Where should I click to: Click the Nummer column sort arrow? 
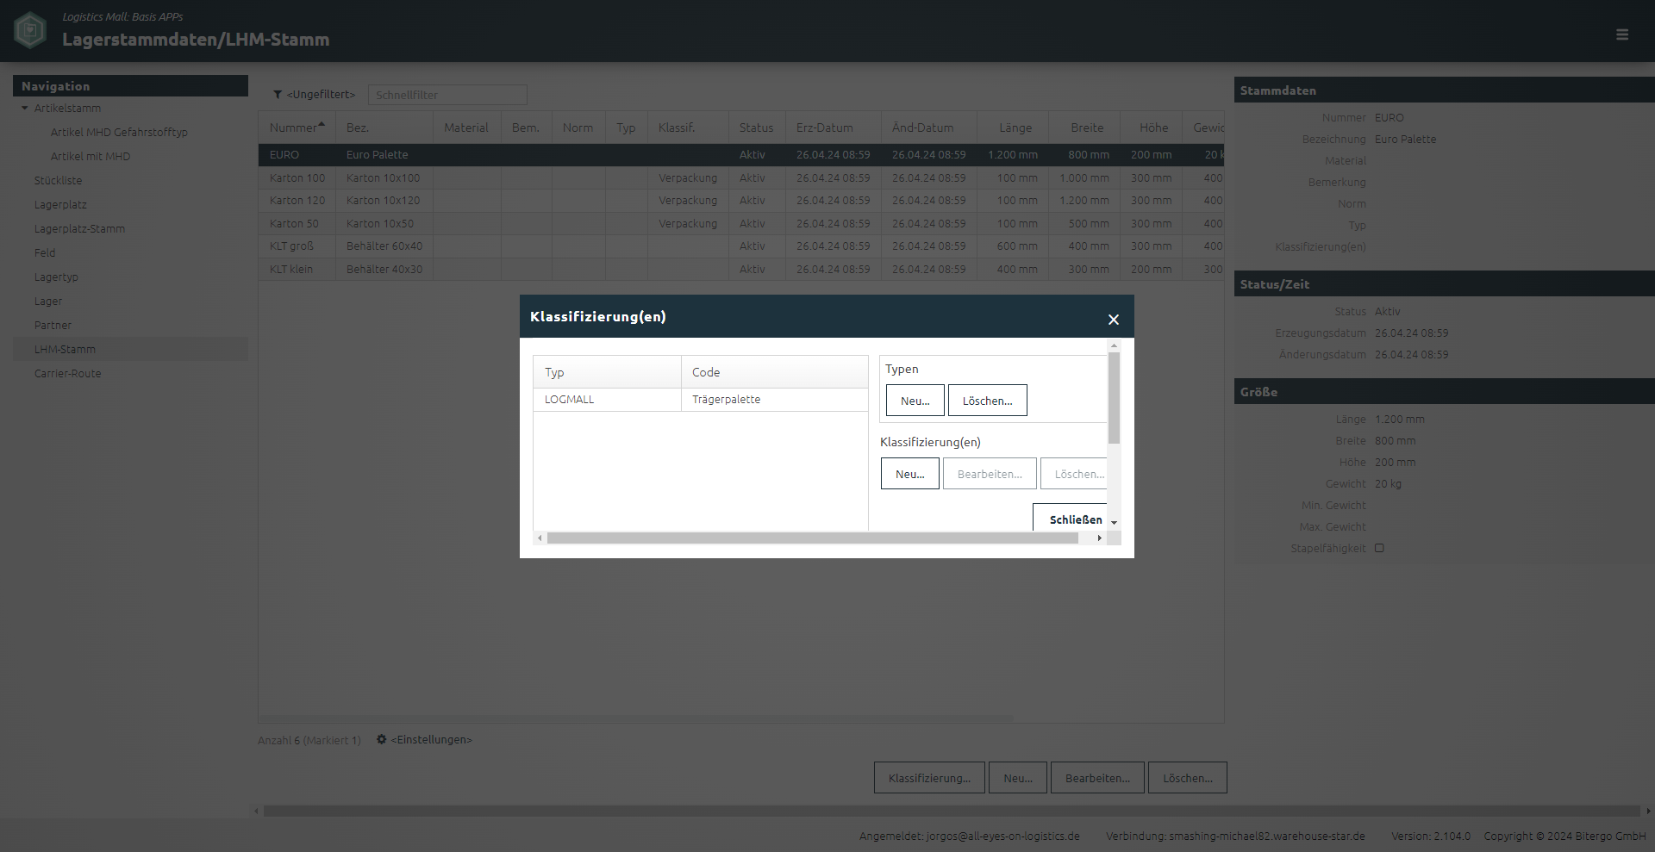(322, 124)
